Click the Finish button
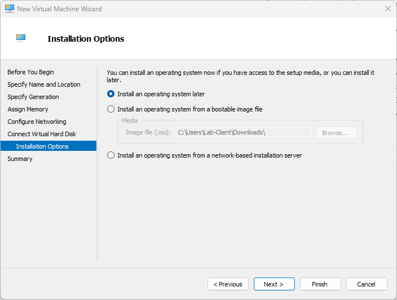The width and height of the screenshot is (397, 300). coord(320,284)
